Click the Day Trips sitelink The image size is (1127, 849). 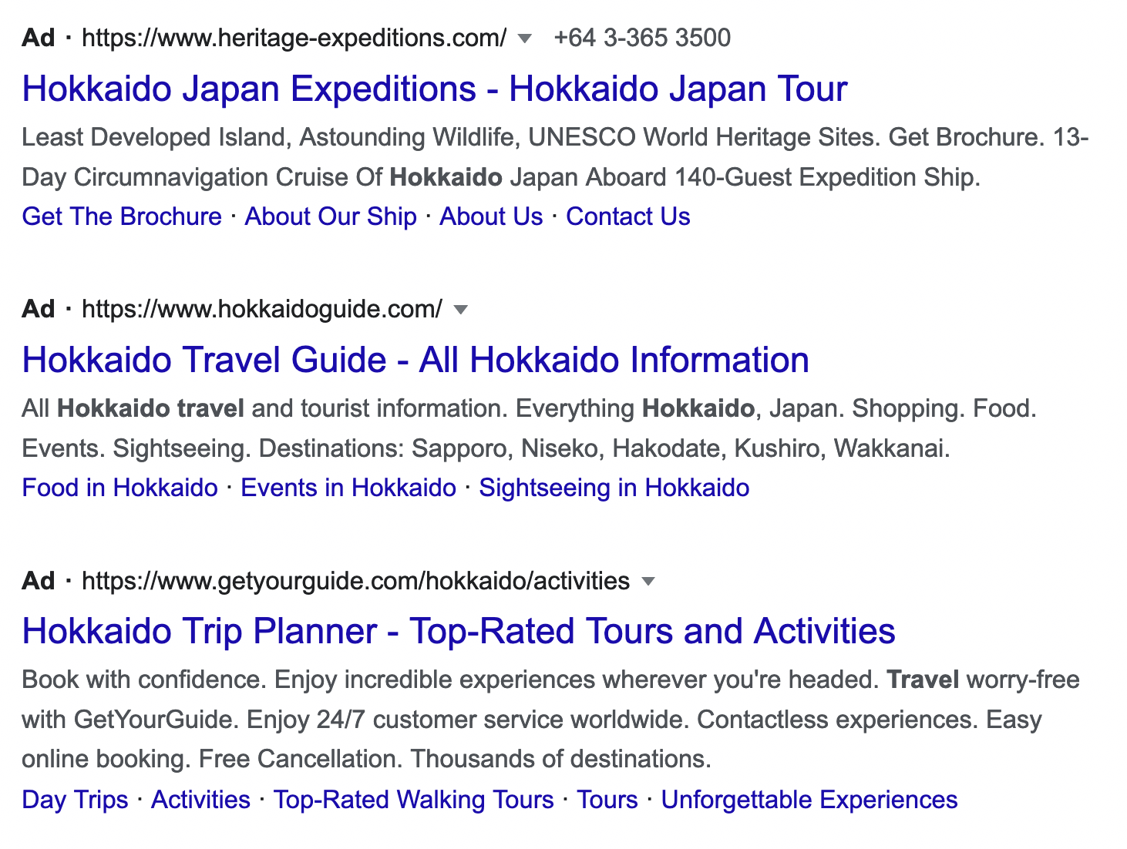75,799
